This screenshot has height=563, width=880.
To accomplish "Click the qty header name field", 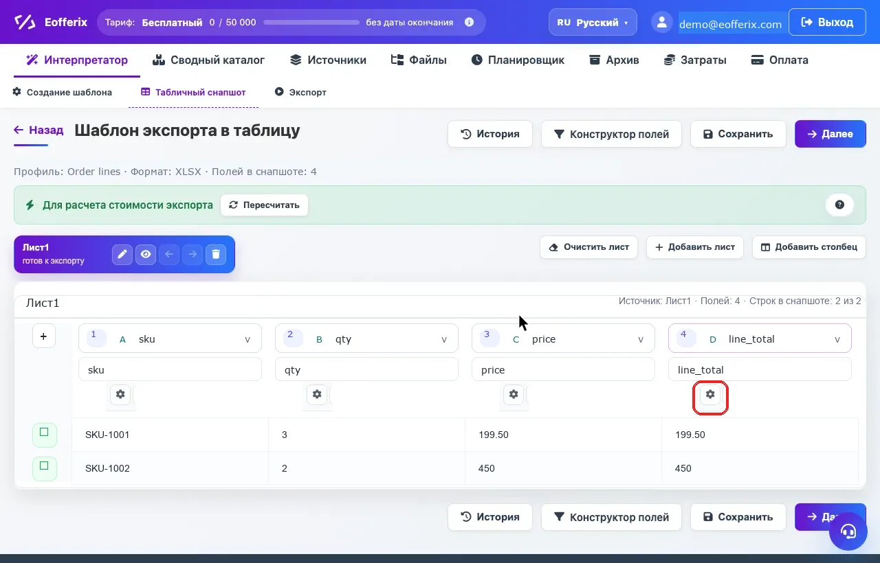I will [366, 369].
